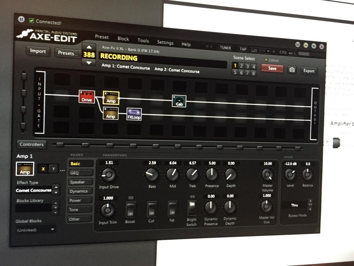Select the FXLoop block in the grid
The width and height of the screenshot is (354, 266).
[x=134, y=114]
